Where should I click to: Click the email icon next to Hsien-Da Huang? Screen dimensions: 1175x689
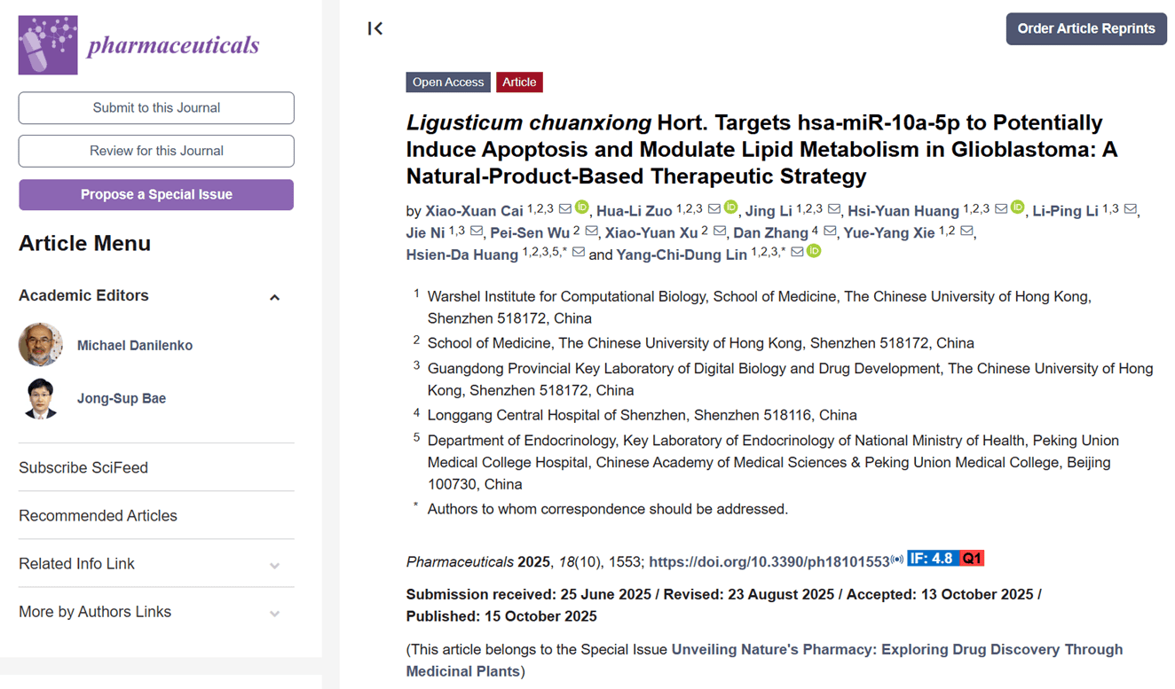click(x=578, y=252)
